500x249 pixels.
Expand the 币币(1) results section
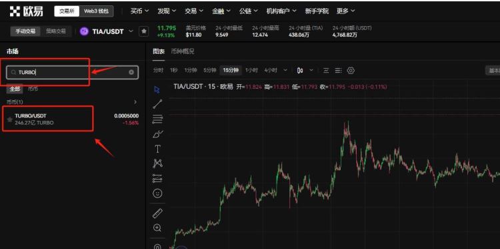point(135,102)
